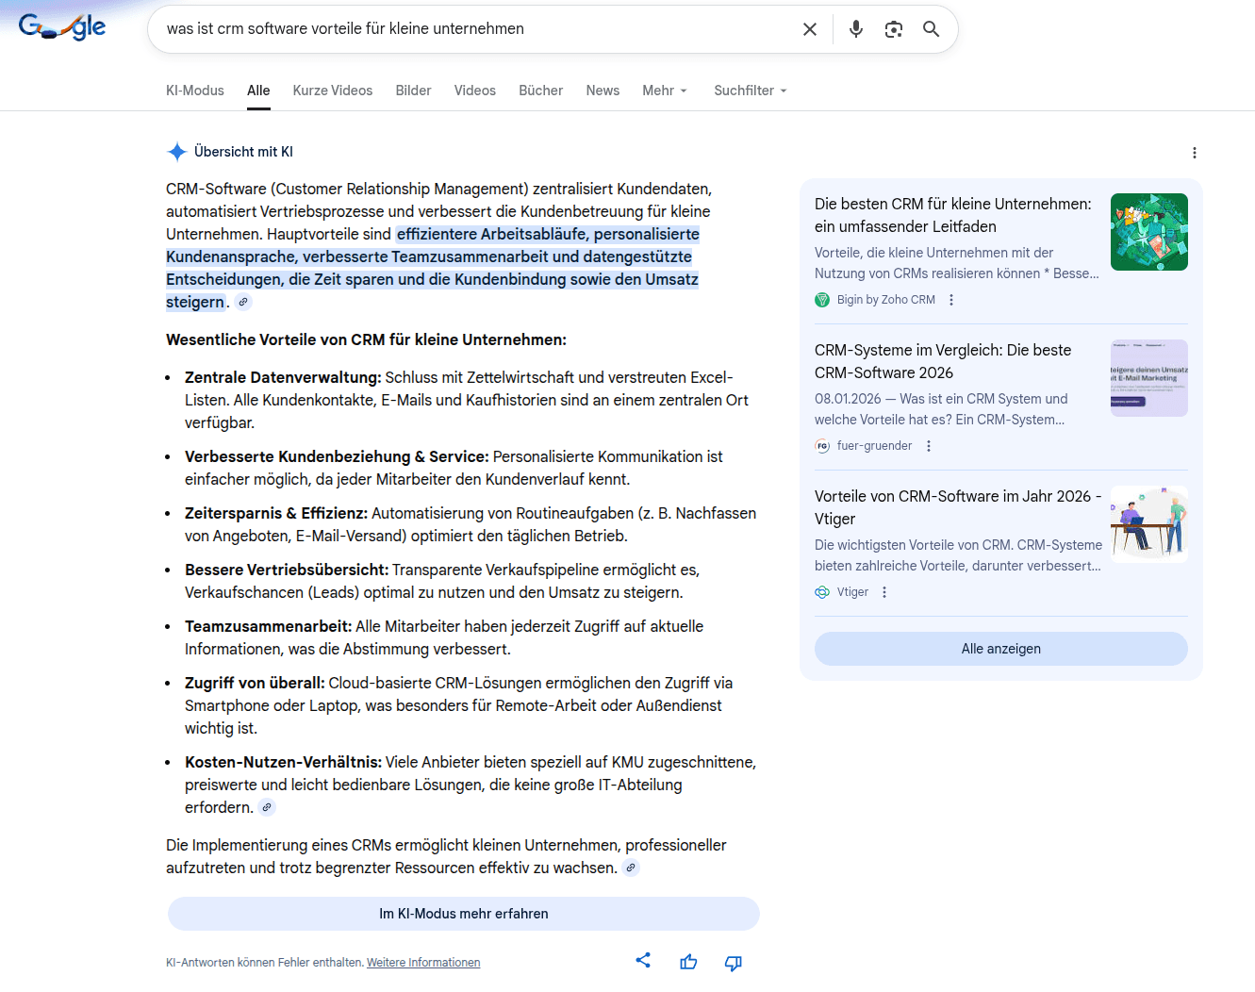The width and height of the screenshot is (1255, 992).
Task: Share the AI overview
Action: [643, 960]
